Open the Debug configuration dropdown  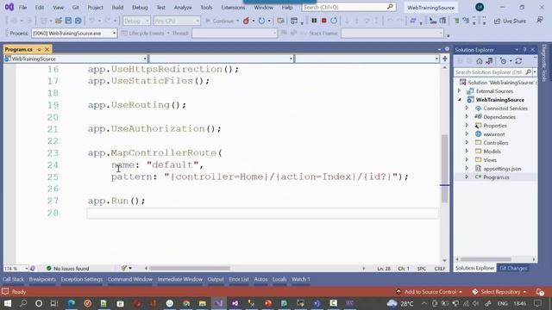tap(136, 21)
